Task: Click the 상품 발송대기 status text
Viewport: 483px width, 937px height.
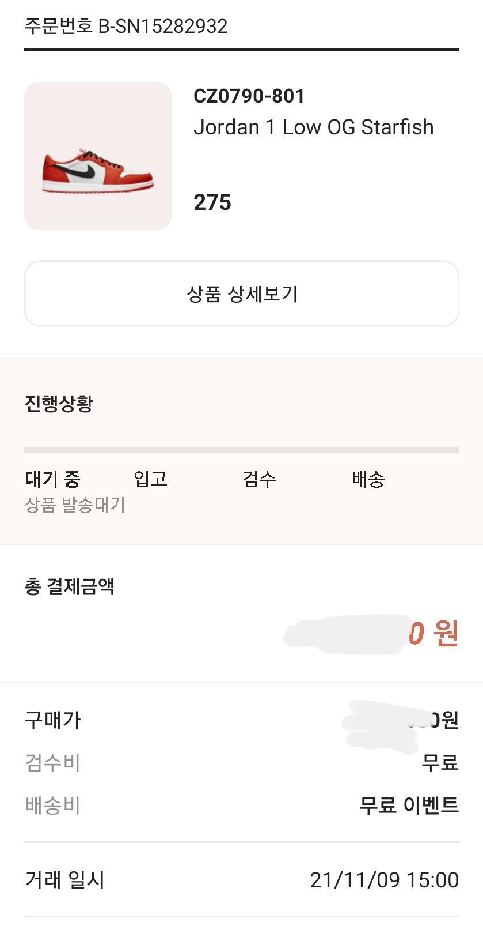Action: (75, 505)
